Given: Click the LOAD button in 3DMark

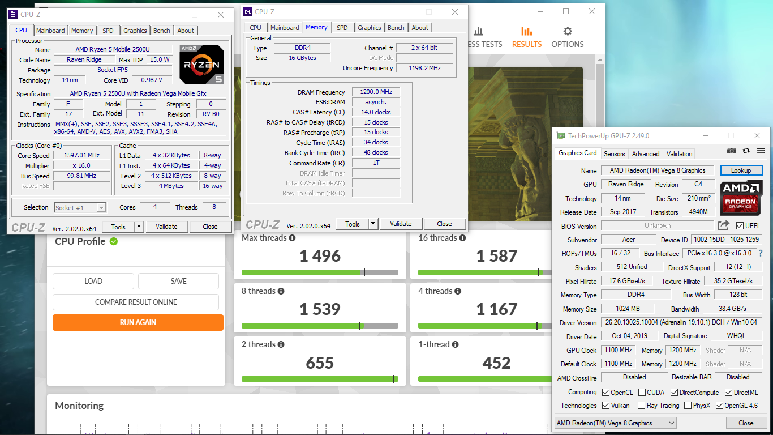Looking at the screenshot, I should coord(93,281).
